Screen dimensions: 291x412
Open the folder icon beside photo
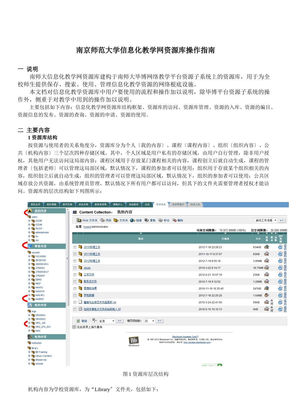(80, 268)
